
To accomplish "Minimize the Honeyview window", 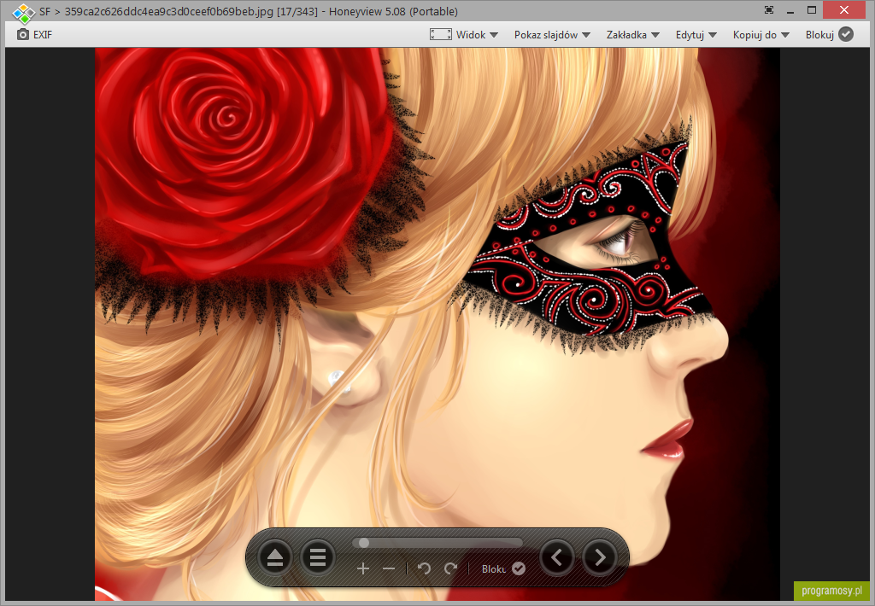I will coord(790,10).
